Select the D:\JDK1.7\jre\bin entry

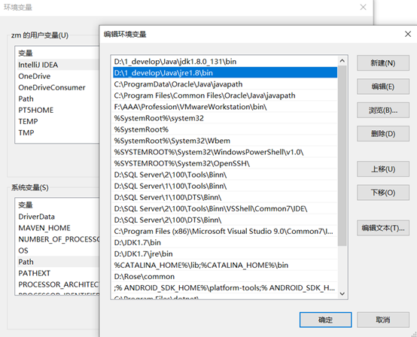point(225,254)
